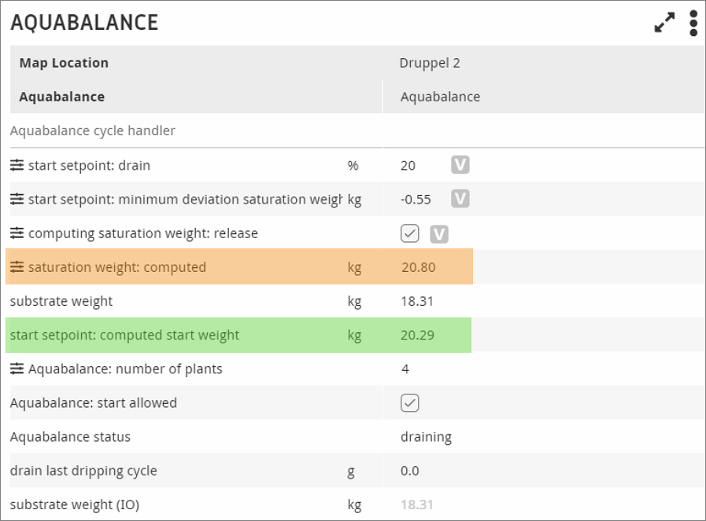Click the Aquabalance status value draining
The height and width of the screenshot is (521, 706).
(426, 437)
